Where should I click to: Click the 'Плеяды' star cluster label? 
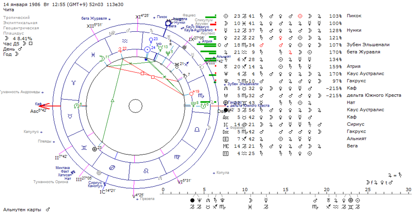click(x=44, y=141)
